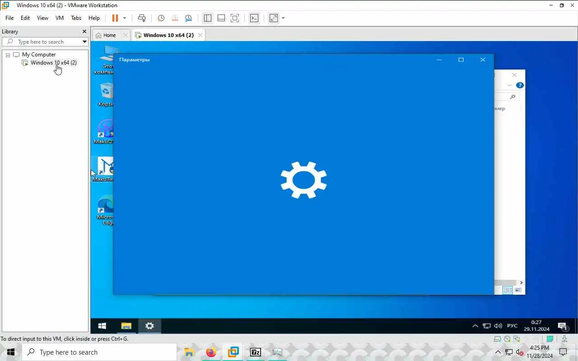The width and height of the screenshot is (578, 361).
Task: Open 7-Zip from the host taskbar
Action: (255, 352)
